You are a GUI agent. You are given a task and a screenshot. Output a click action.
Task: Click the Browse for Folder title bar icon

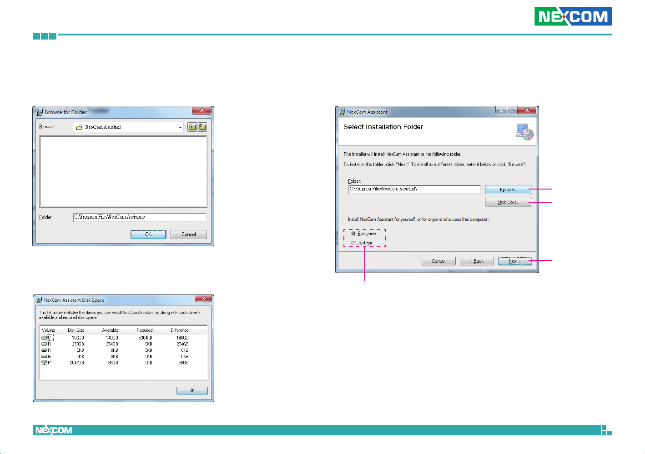coord(40,112)
